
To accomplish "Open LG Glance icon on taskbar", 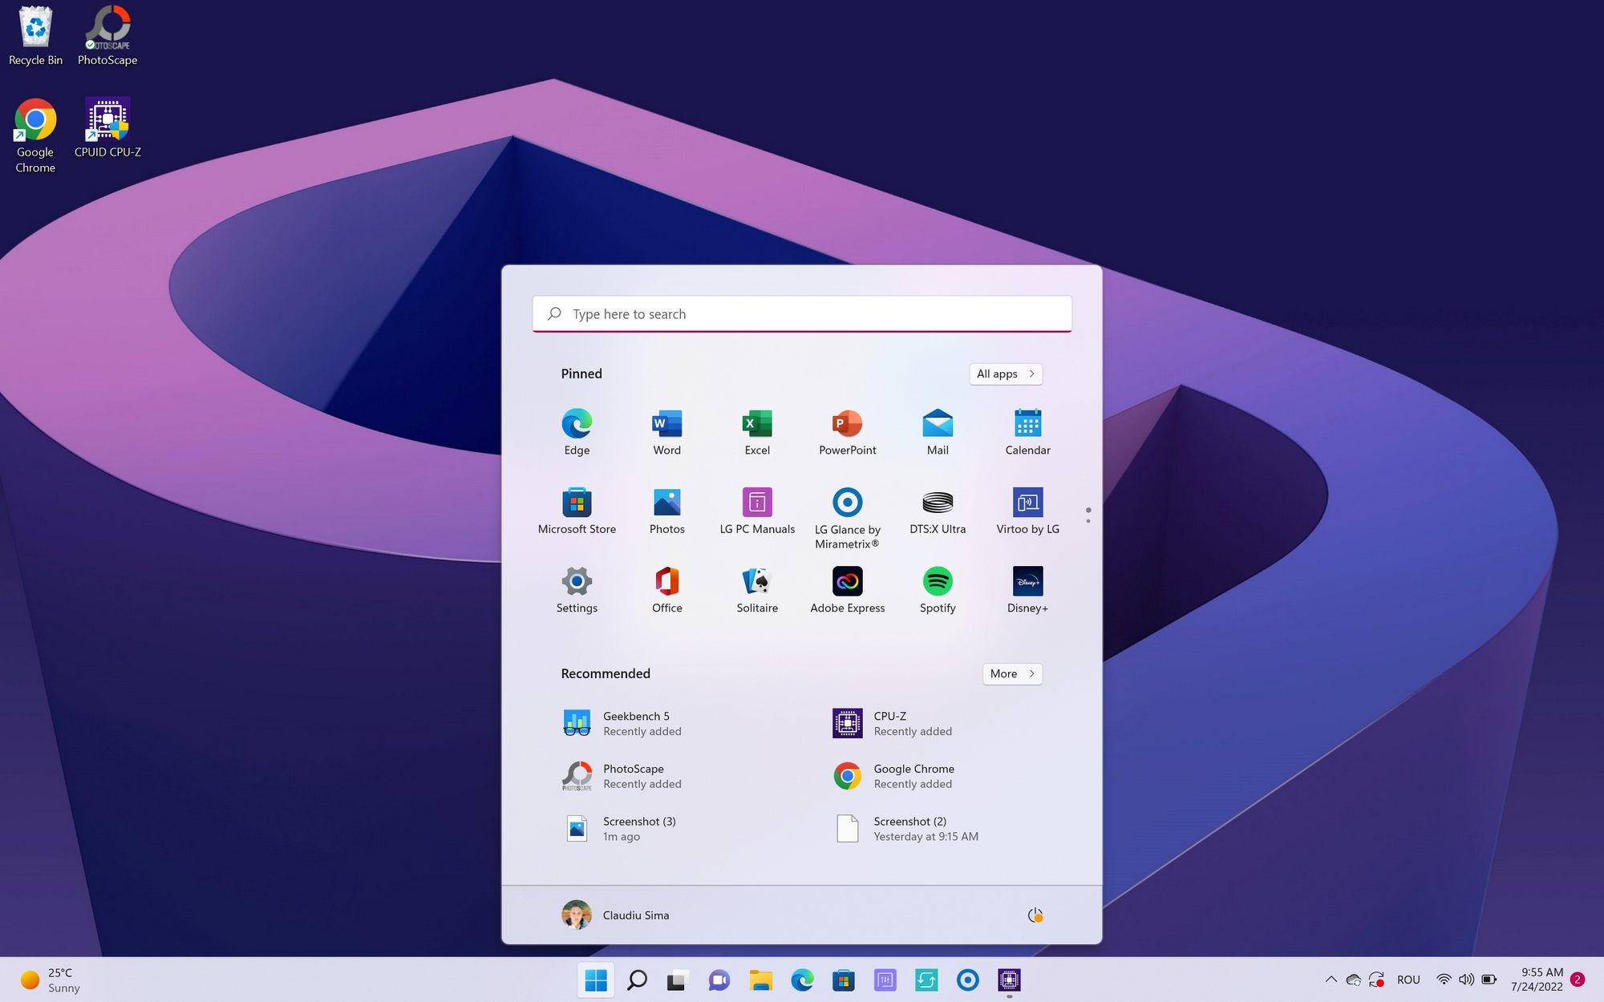I will tap(968, 980).
